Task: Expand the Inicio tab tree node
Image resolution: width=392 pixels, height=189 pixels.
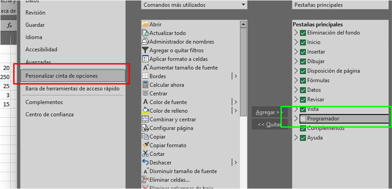Action: coord(296,42)
